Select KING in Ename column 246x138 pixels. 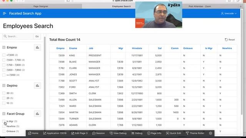click(x=72, y=56)
